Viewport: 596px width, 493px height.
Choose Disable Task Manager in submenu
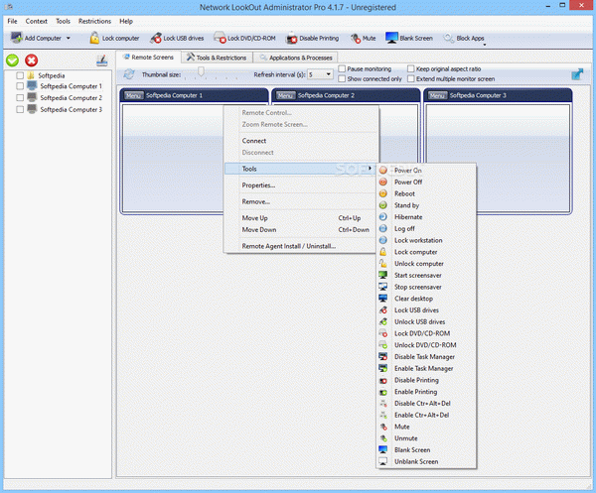coord(426,357)
